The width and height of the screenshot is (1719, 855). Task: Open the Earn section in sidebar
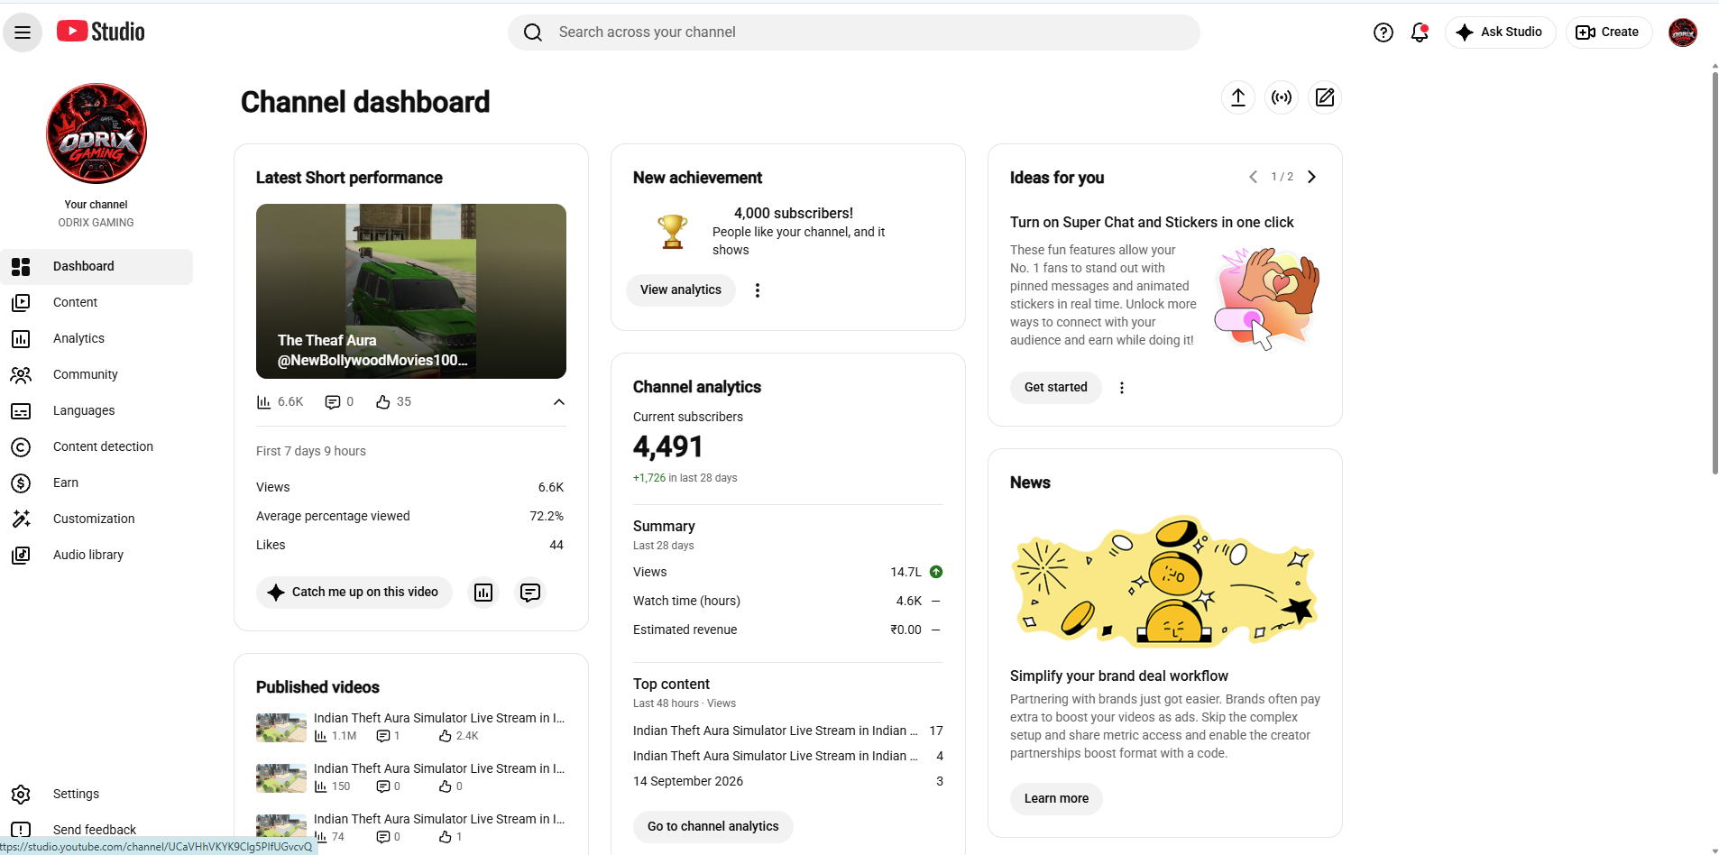[97, 483]
